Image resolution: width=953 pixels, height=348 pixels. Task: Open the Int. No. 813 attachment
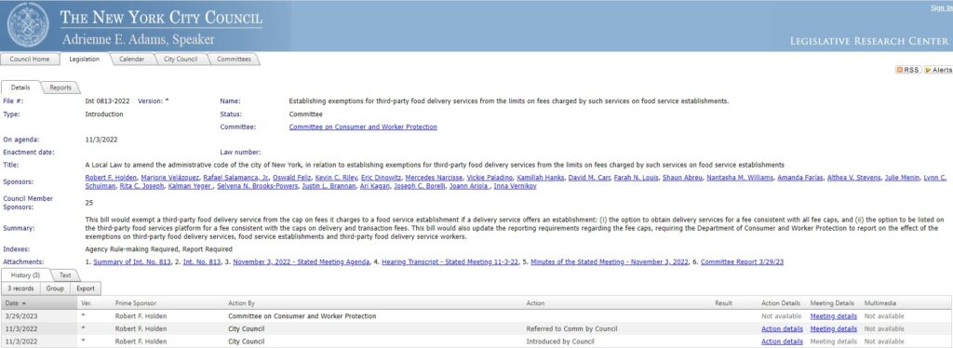[201, 261]
